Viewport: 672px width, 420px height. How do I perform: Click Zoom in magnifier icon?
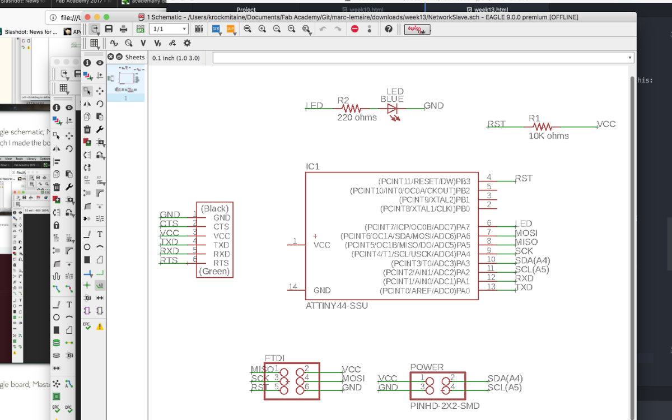click(262, 29)
